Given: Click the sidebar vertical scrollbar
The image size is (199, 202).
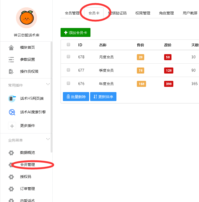Looking at the screenshot, I should pos(51,97).
